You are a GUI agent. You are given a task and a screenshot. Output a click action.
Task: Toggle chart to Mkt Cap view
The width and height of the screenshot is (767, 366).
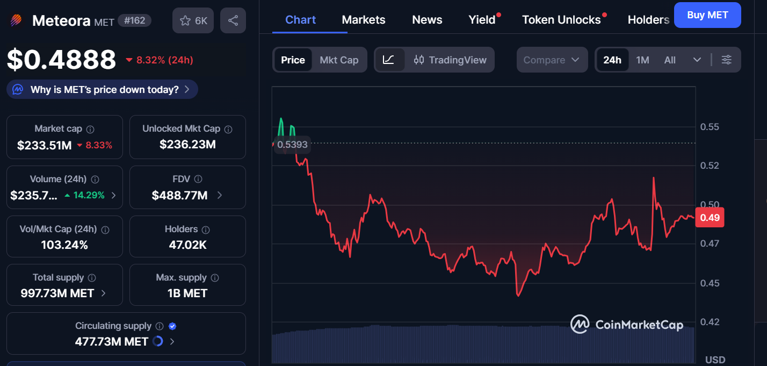point(339,60)
